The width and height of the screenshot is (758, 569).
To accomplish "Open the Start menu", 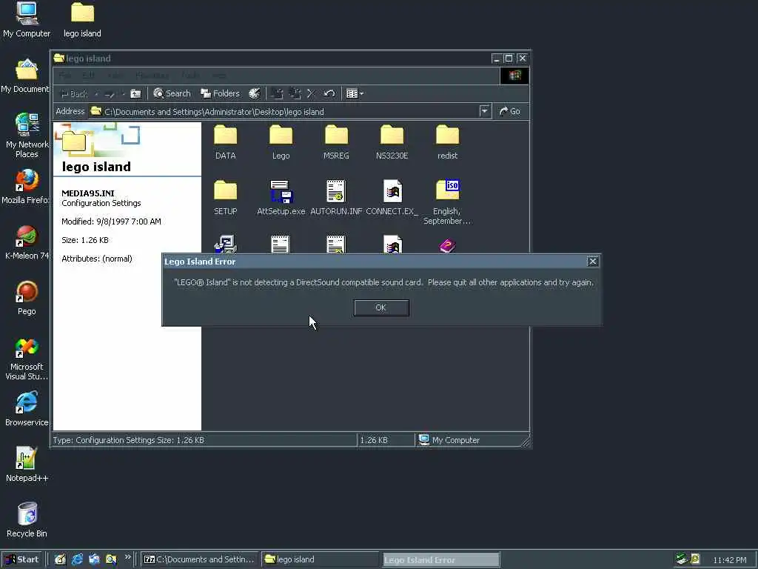I will (22, 559).
